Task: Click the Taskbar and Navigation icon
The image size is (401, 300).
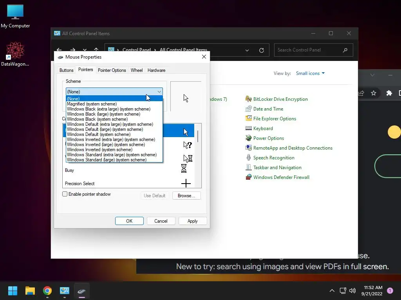Action: (x=248, y=167)
